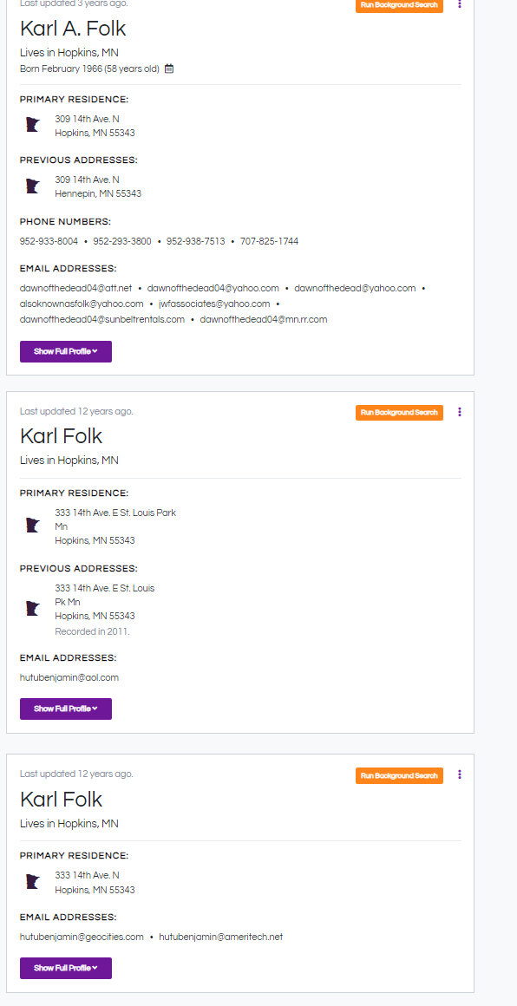The image size is (517, 1006).
Task: Click Minnesota icon beside Hennepin previous address
Action: (33, 186)
